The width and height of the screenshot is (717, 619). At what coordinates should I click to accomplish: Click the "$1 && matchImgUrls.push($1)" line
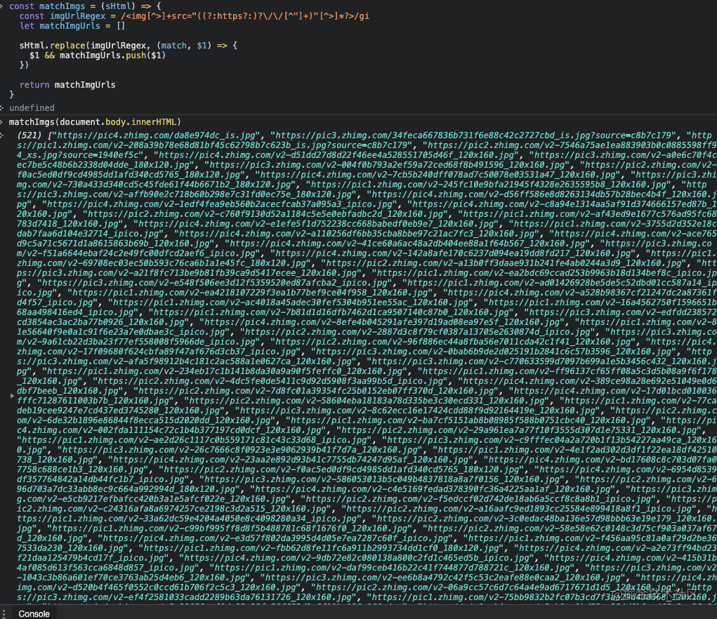[x=98, y=55]
